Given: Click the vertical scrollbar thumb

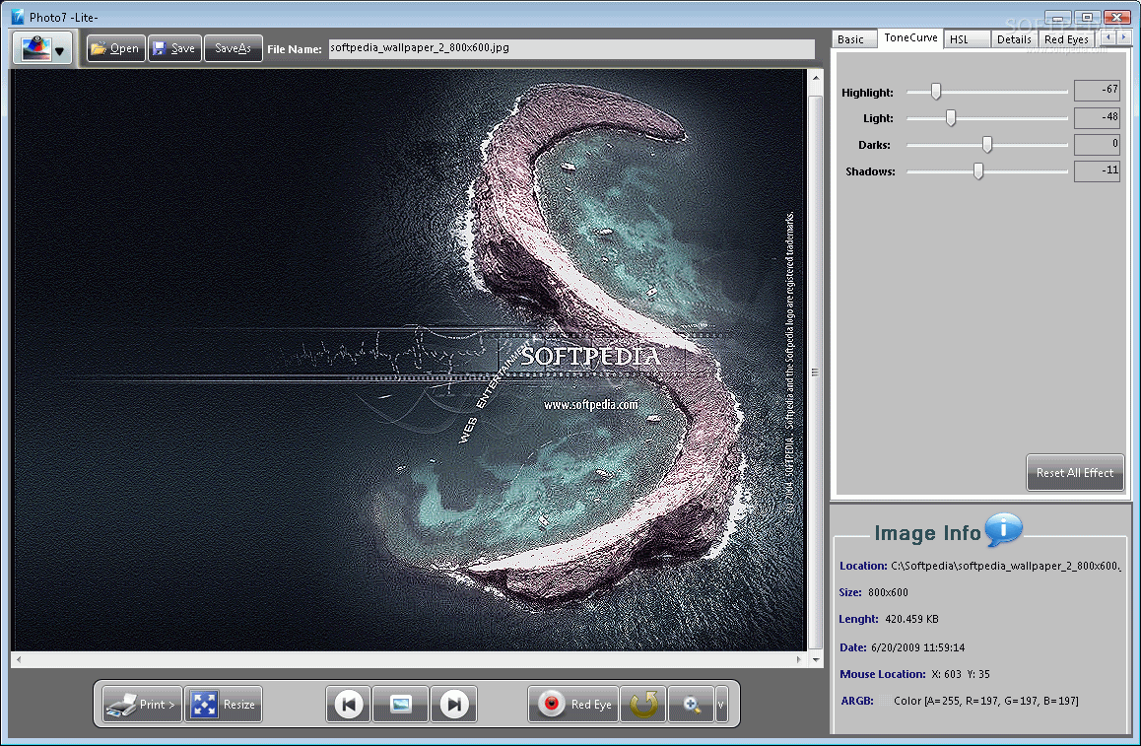Looking at the screenshot, I should (816, 372).
